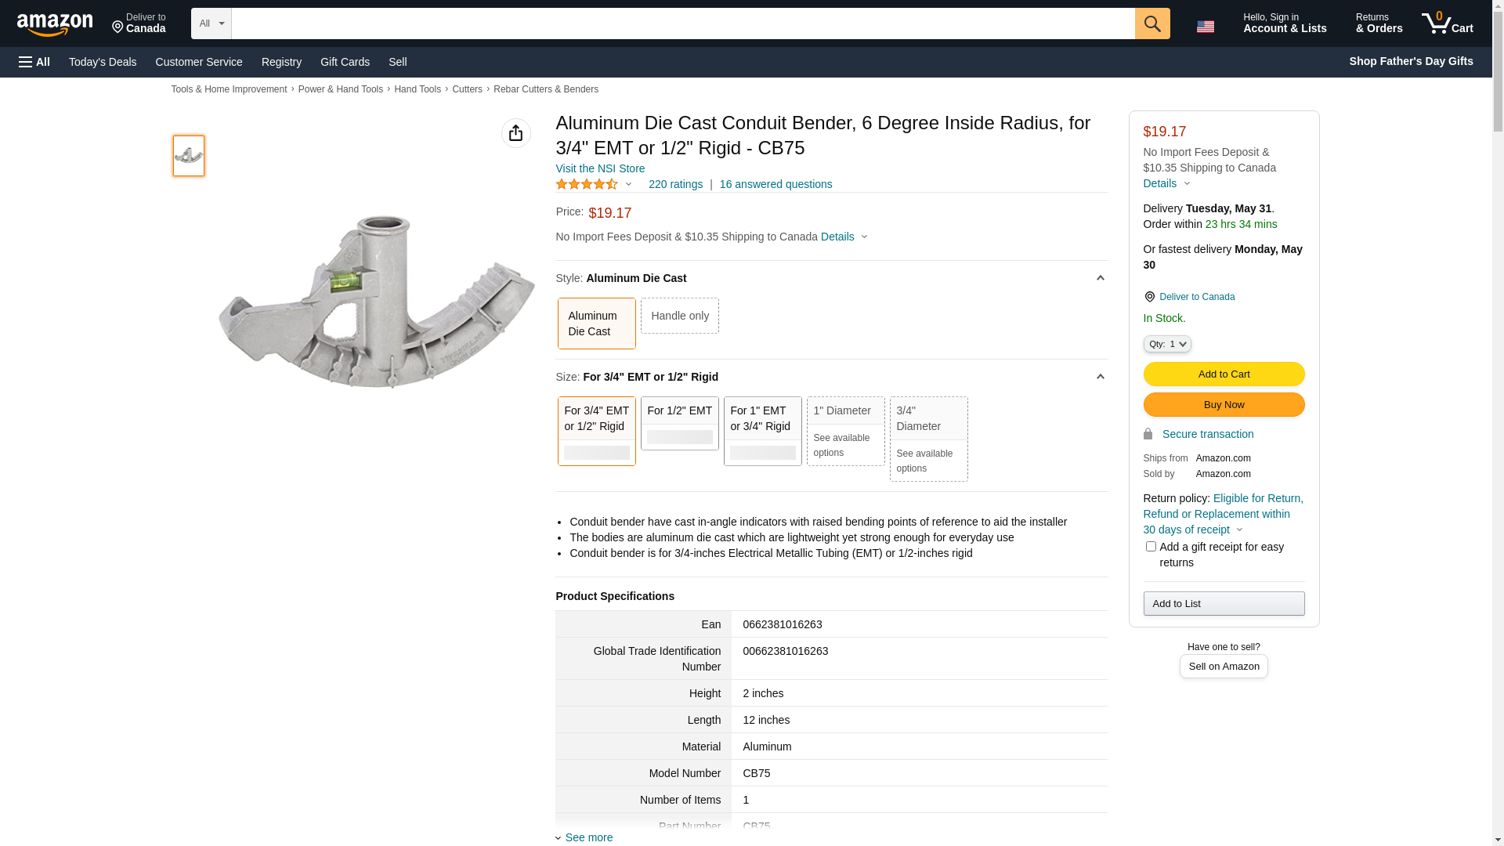Click the star rating icons
Image resolution: width=1504 pixels, height=846 pixels.
tap(587, 184)
